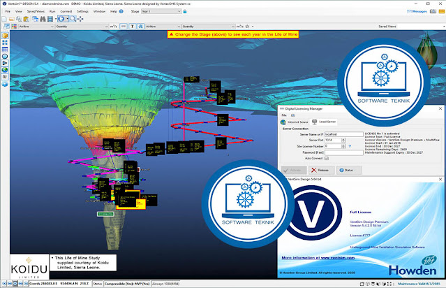Click the circle sidebar icon
The height and width of the screenshot is (288, 446).
click(5, 57)
